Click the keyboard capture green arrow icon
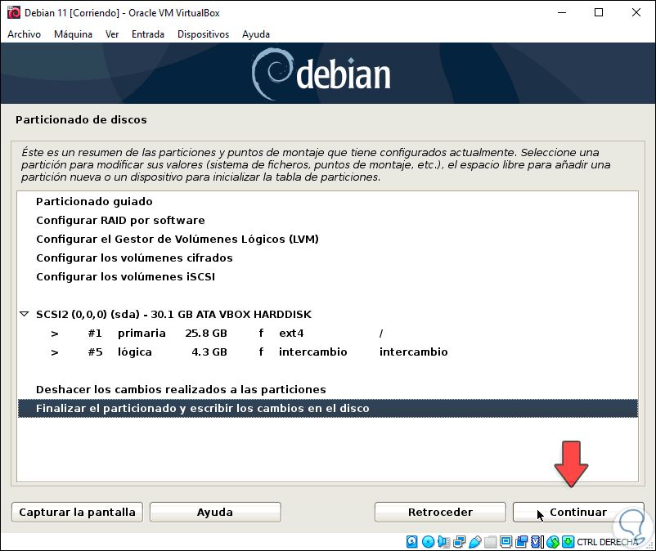Viewport: 656px width, 551px height. [x=568, y=542]
